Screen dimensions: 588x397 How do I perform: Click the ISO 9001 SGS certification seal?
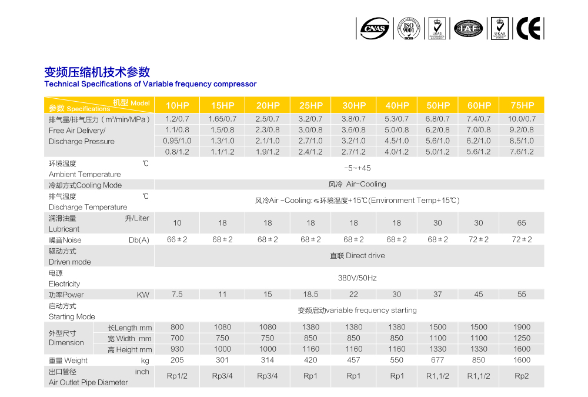click(x=409, y=28)
